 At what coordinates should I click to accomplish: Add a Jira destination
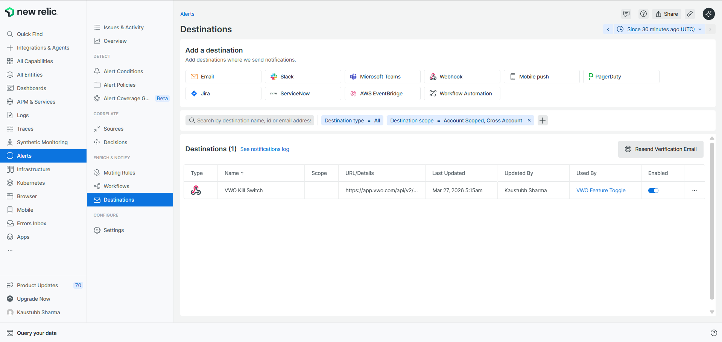pyautogui.click(x=223, y=93)
